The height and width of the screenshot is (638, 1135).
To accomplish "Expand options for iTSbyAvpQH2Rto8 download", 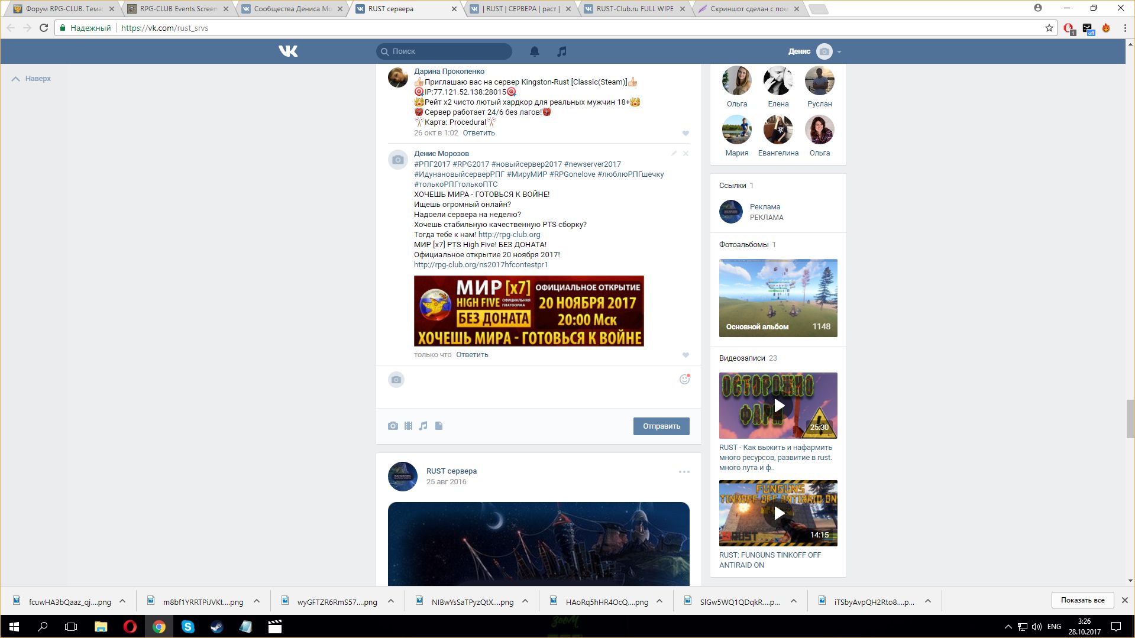I will [928, 601].
